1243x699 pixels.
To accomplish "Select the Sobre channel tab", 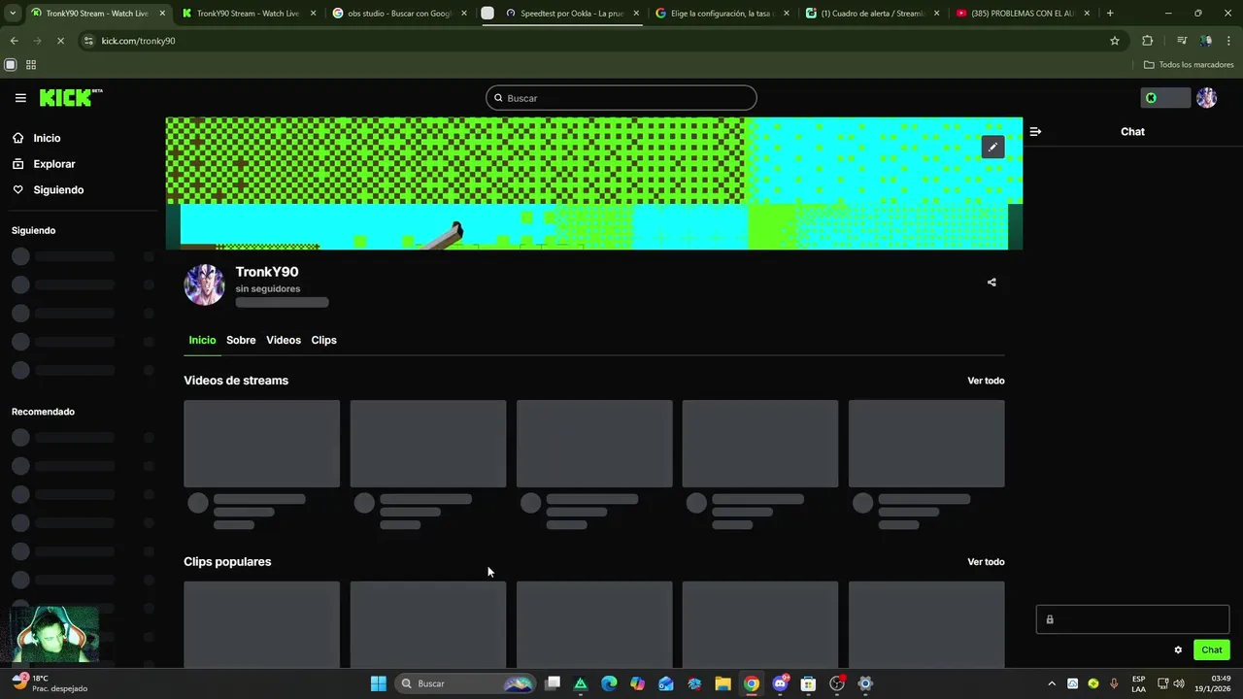I will pyautogui.click(x=241, y=340).
